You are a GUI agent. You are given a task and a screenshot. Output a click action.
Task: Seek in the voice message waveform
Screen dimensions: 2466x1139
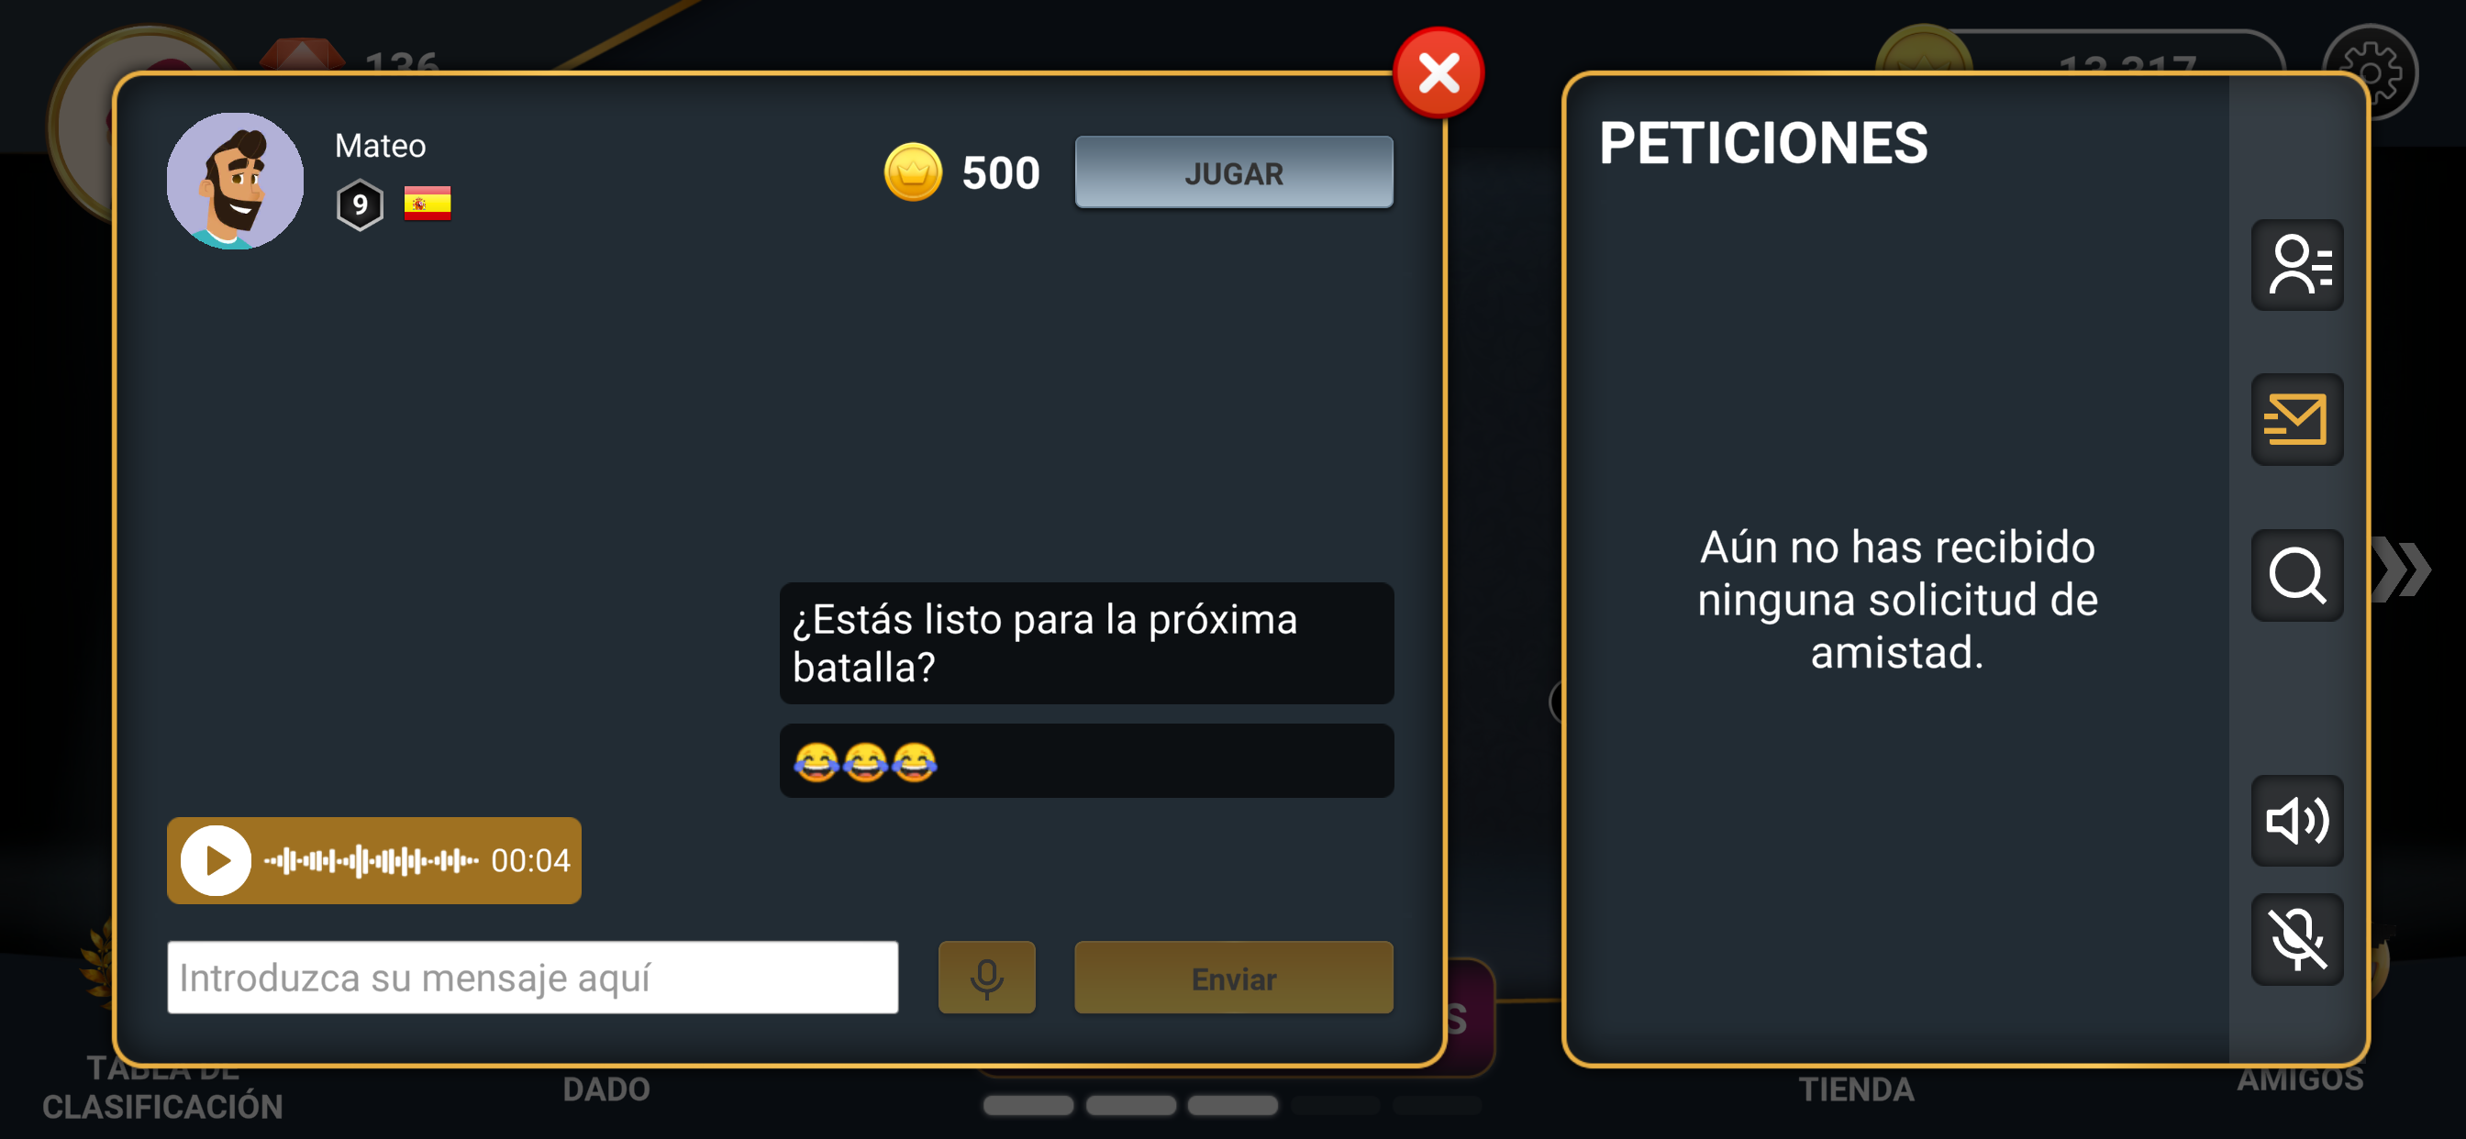tap(372, 860)
